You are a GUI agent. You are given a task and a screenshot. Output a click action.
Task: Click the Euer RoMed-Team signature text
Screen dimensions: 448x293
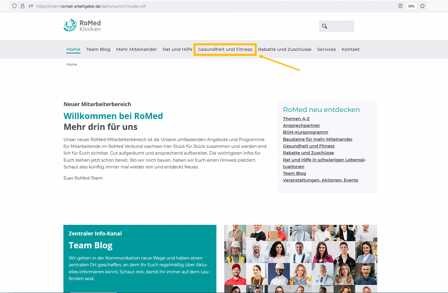click(x=83, y=178)
